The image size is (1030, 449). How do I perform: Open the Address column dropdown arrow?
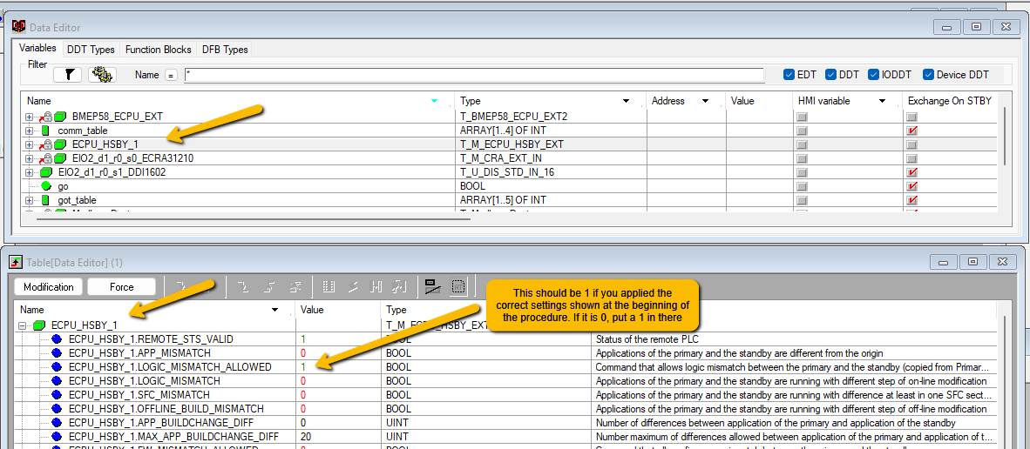click(706, 102)
